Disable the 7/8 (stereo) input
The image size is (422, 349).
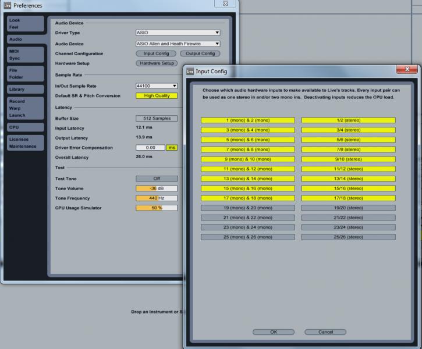(x=349, y=149)
